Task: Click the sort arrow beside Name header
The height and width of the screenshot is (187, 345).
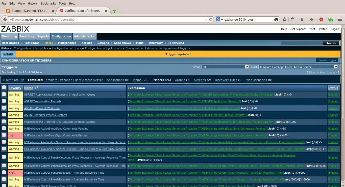Action: pos(36,87)
